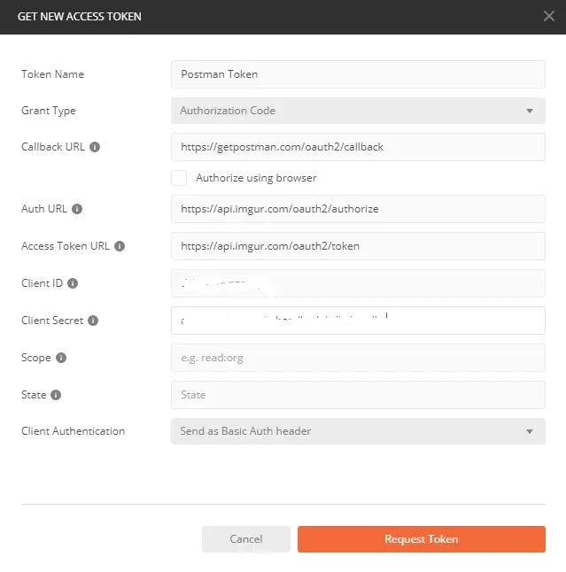Click the Client Secret info icon
566x572 pixels.
(x=93, y=321)
